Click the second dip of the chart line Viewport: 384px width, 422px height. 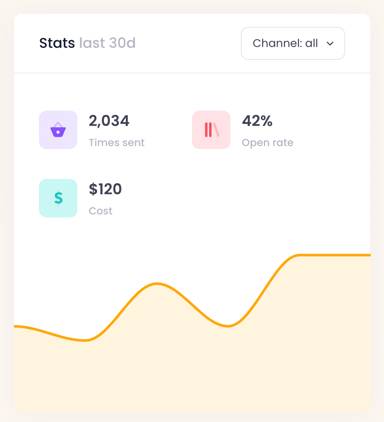point(228,326)
